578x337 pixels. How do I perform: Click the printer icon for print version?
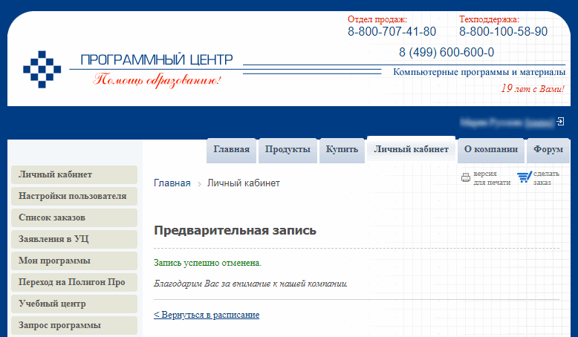click(x=466, y=177)
